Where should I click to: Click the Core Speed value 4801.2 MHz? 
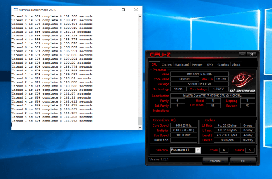[183, 125]
